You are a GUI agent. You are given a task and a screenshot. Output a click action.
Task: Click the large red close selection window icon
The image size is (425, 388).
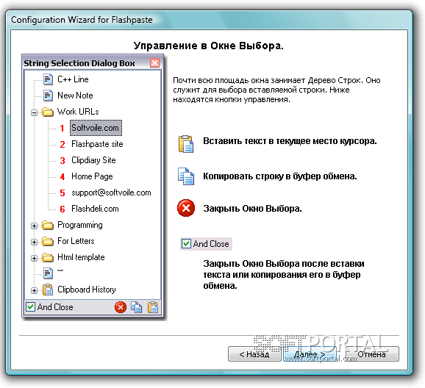click(186, 208)
